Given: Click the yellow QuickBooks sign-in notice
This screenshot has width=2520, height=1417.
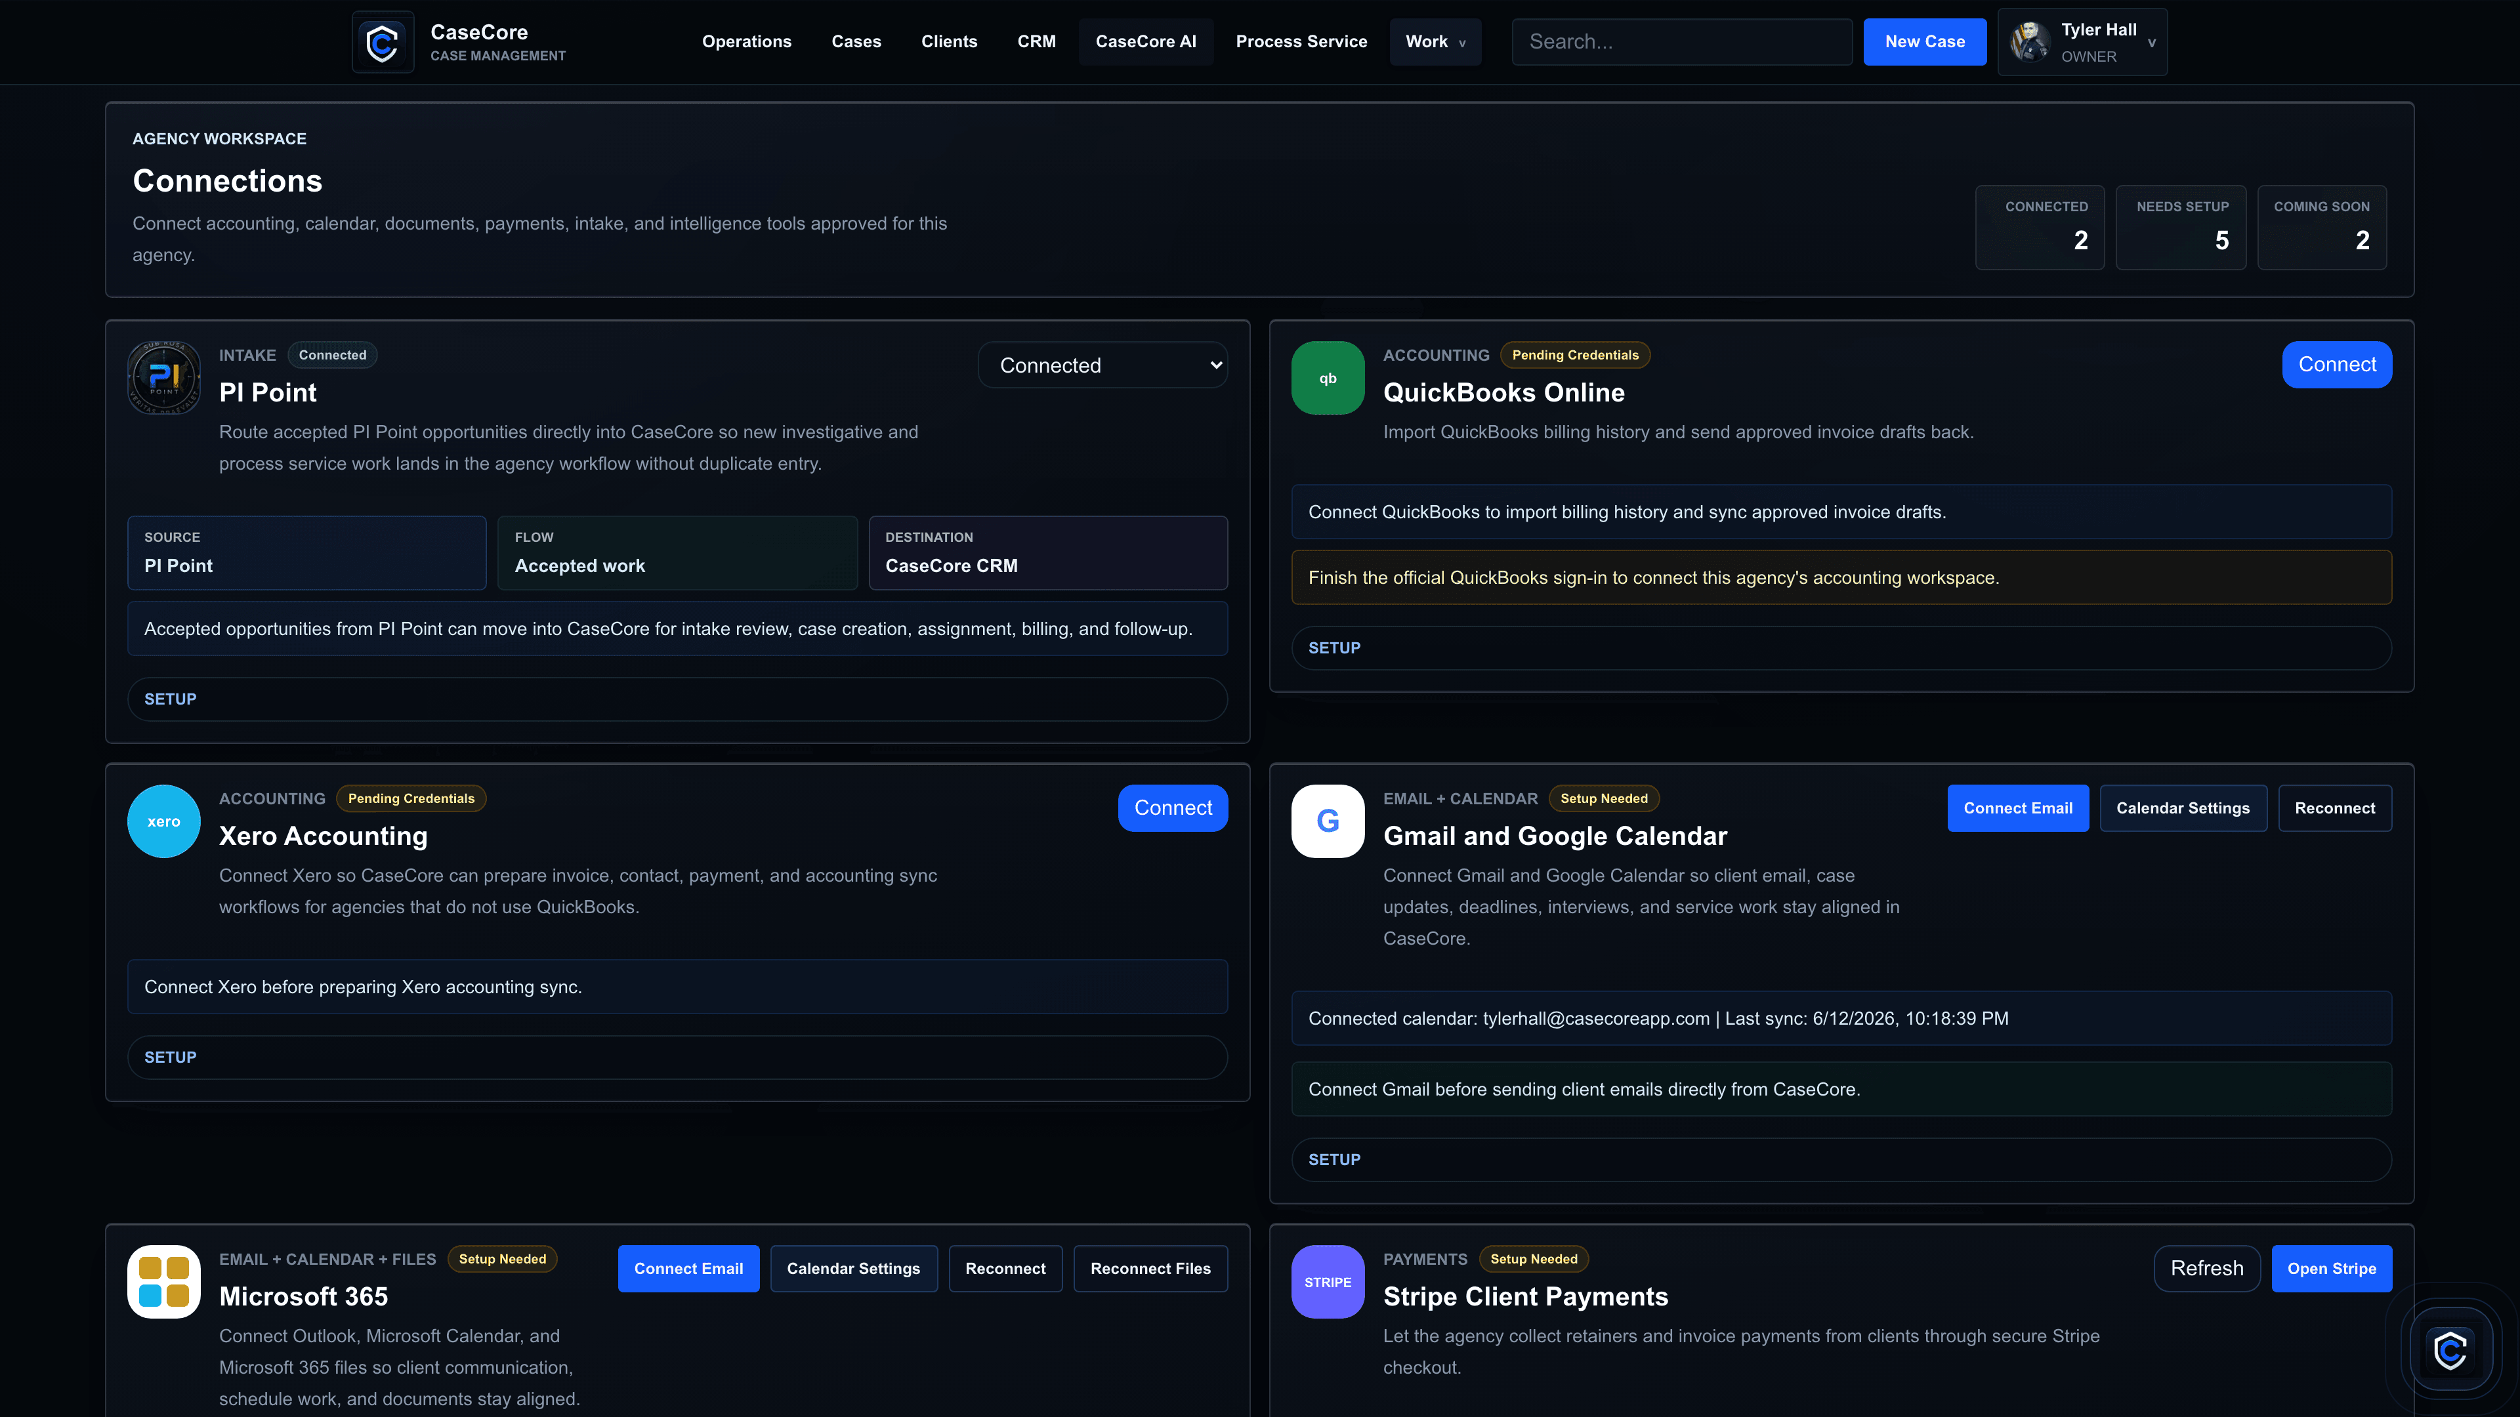Looking at the screenshot, I should 1841,577.
